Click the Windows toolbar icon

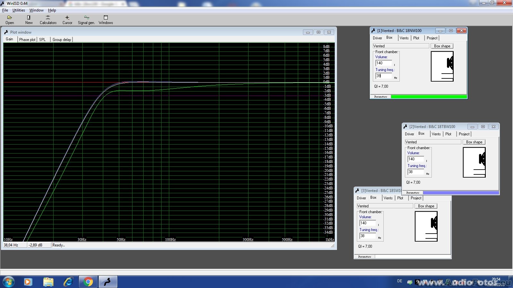pyautogui.click(x=106, y=20)
